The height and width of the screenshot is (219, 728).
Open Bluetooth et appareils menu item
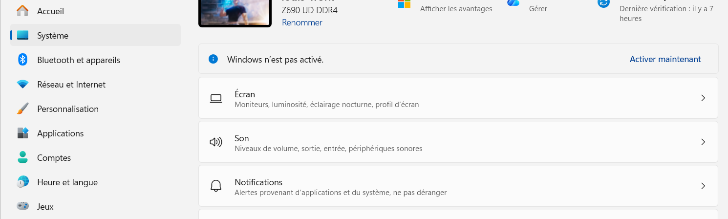pos(78,60)
